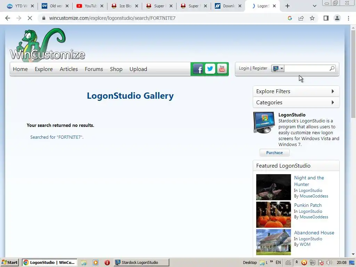Viewport: 356px width, 267px height.
Task: Go back to previous page
Action: click(x=8, y=18)
